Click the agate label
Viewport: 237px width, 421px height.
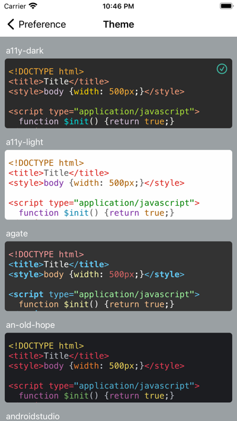(x=17, y=233)
